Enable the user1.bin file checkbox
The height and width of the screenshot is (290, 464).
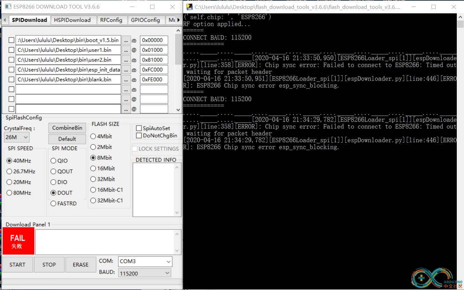pos(11,50)
